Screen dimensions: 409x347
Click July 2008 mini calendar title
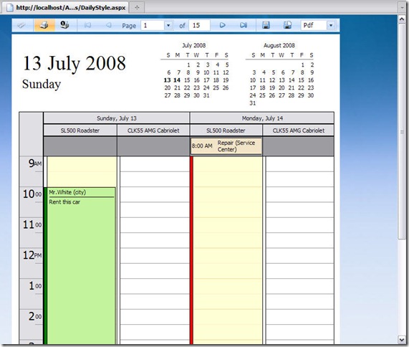coord(194,45)
